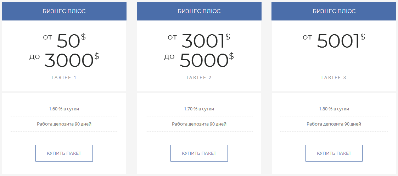
Task: Click КУПИТЬ ПАКЕТ button under Tariff 1
Action: point(64,153)
